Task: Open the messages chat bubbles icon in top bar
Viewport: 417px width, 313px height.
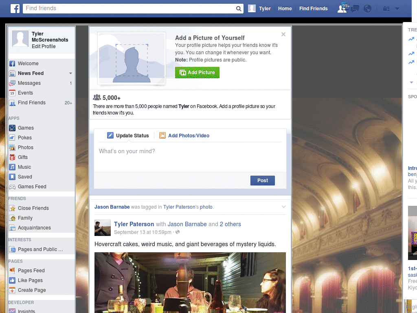Action: (x=355, y=9)
